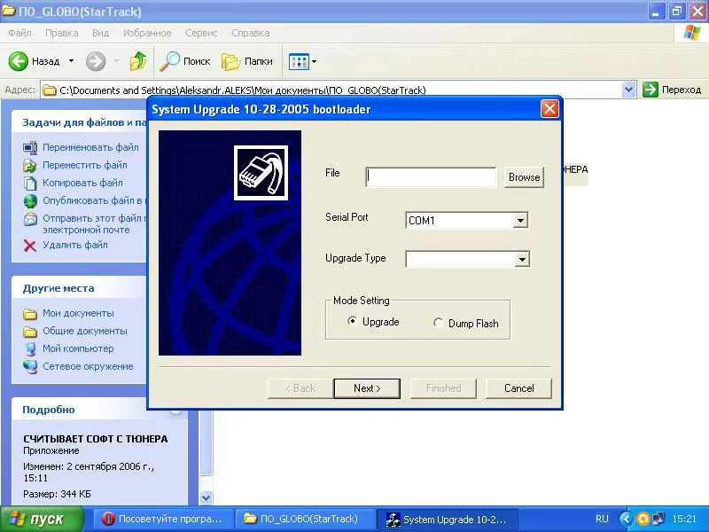
Task: Switch to ПО_GLOBO(StarTrack) taskbar window
Action: click(301, 519)
